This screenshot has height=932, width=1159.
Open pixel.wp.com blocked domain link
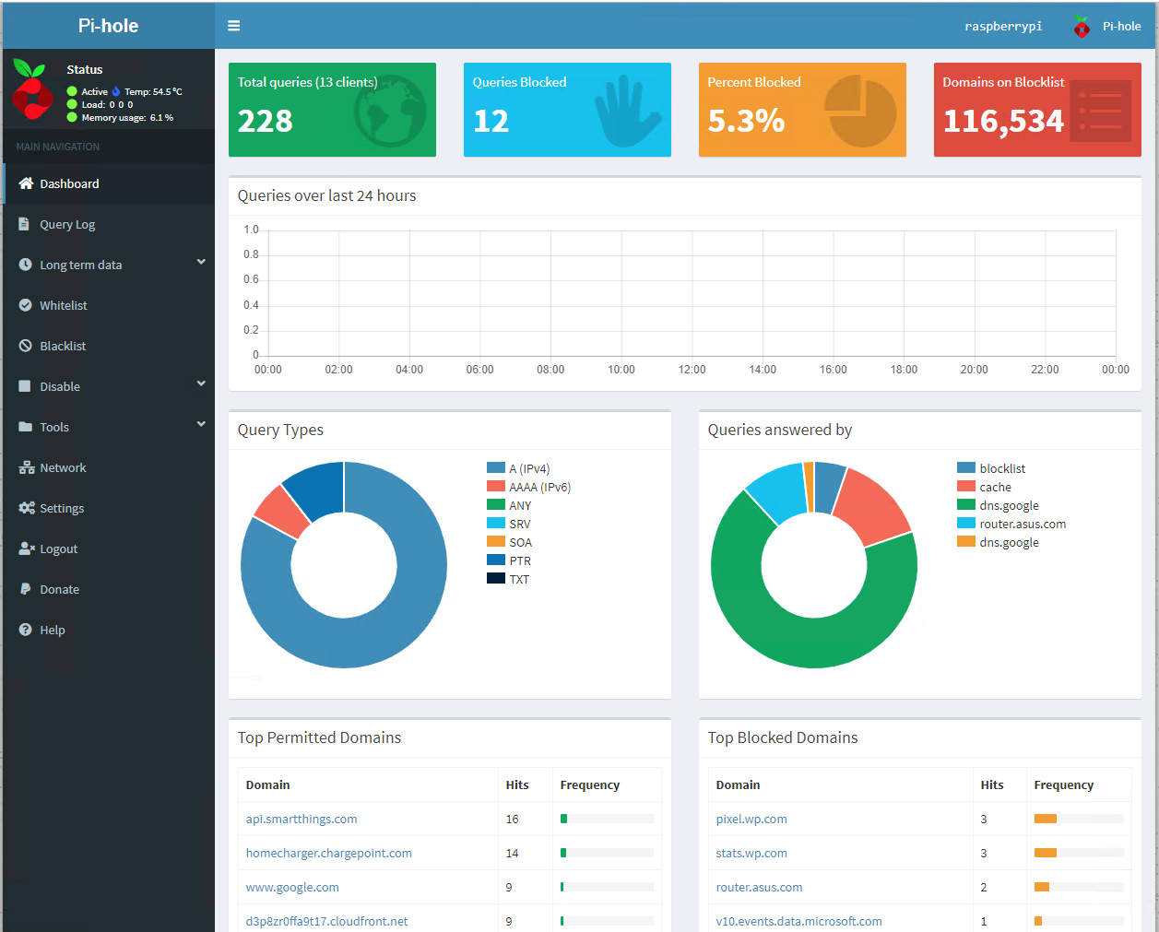(751, 819)
